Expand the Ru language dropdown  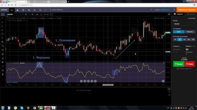click(46, 10)
